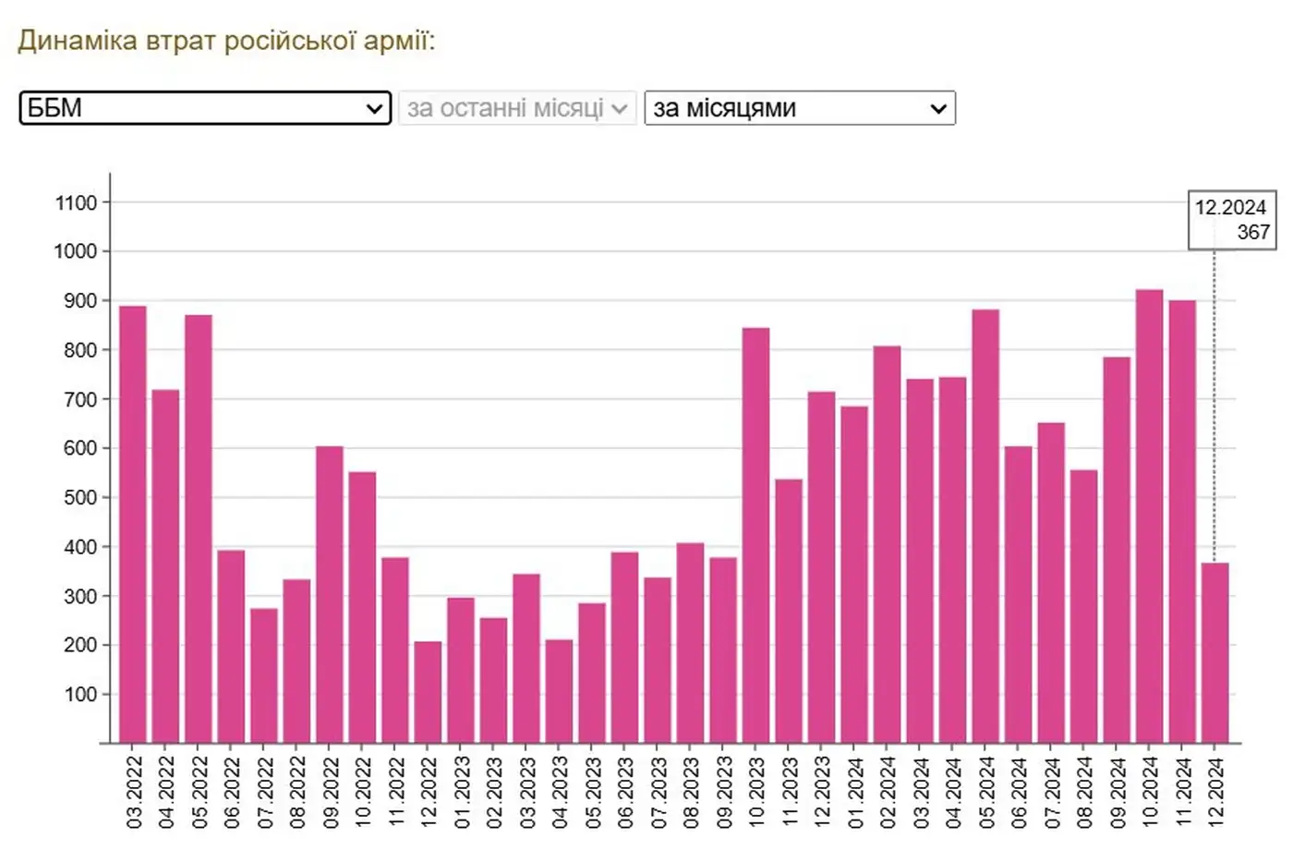
Task: Select the 05.2024 bar
Action: pos(985,526)
